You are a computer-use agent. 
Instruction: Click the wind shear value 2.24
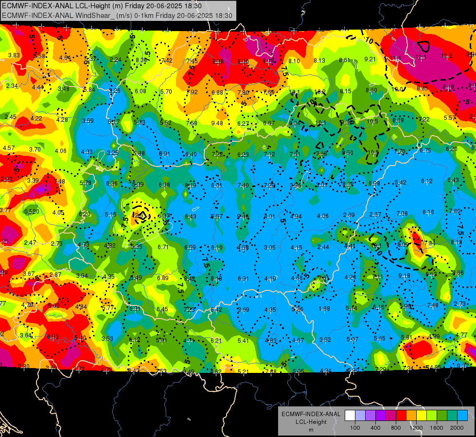[115, 60]
